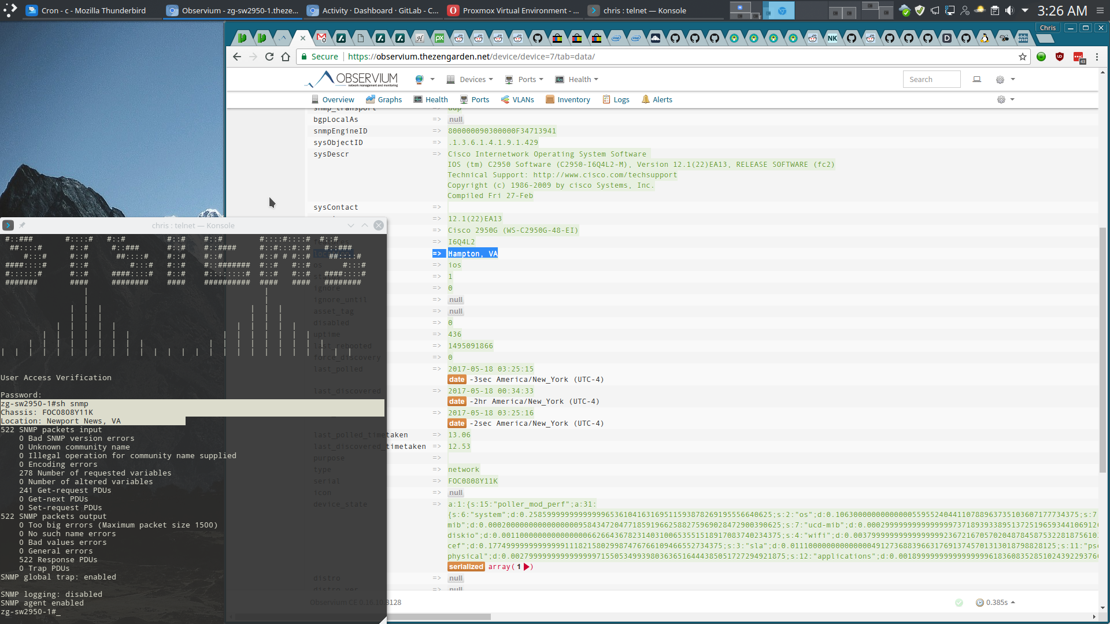Screen dimensions: 1110x624
Task: Click the laptop icon beside Search
Action: [977, 79]
